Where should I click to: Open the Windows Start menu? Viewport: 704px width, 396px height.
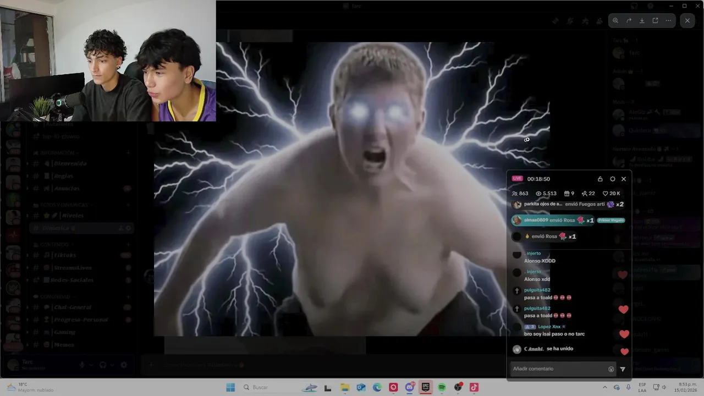(230, 387)
